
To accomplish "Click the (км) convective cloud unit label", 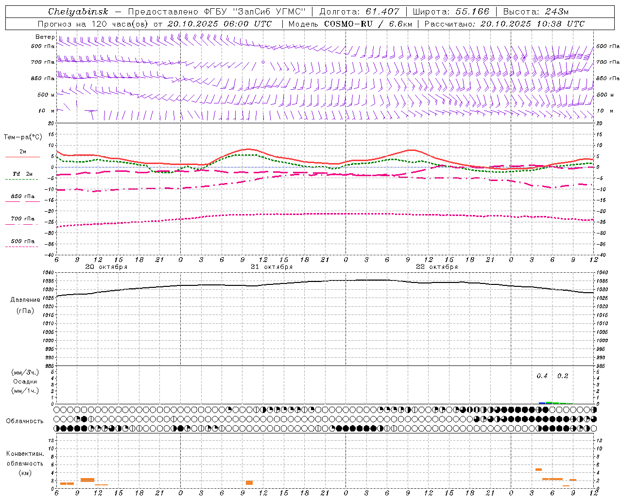I will [25, 473].
